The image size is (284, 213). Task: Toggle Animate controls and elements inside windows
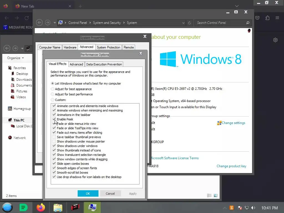click(54, 106)
